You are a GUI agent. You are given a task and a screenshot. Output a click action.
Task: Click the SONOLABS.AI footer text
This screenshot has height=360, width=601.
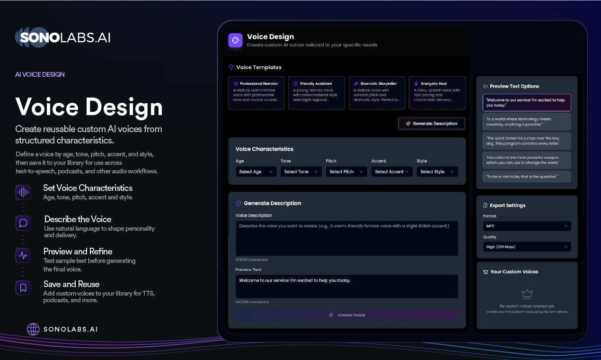click(x=71, y=329)
